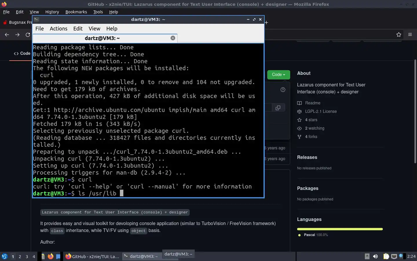Open the Packages heading link

point(308,188)
